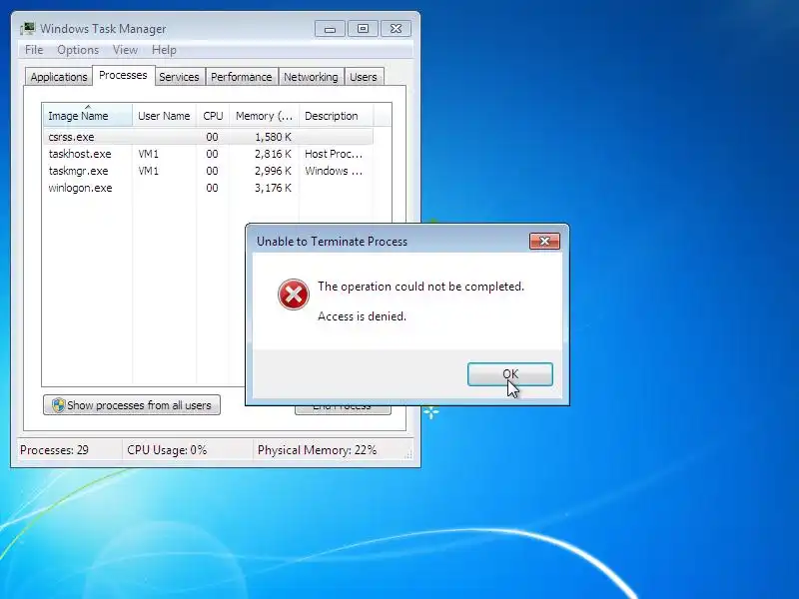Click OK in the error dialog

coord(510,374)
